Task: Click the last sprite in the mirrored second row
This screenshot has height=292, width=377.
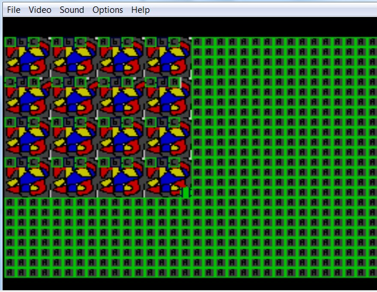Action: pyautogui.click(x=167, y=97)
